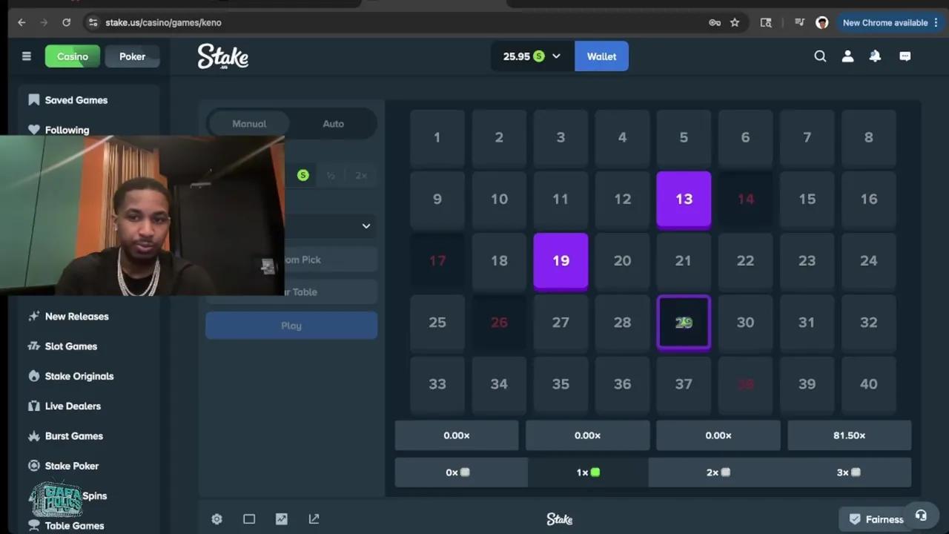Screen dimensions: 949x534
Task: Select keno tile 14
Action: point(745,199)
